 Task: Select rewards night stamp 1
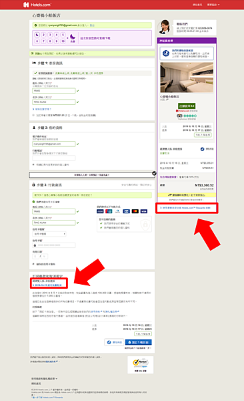pos(37,35)
